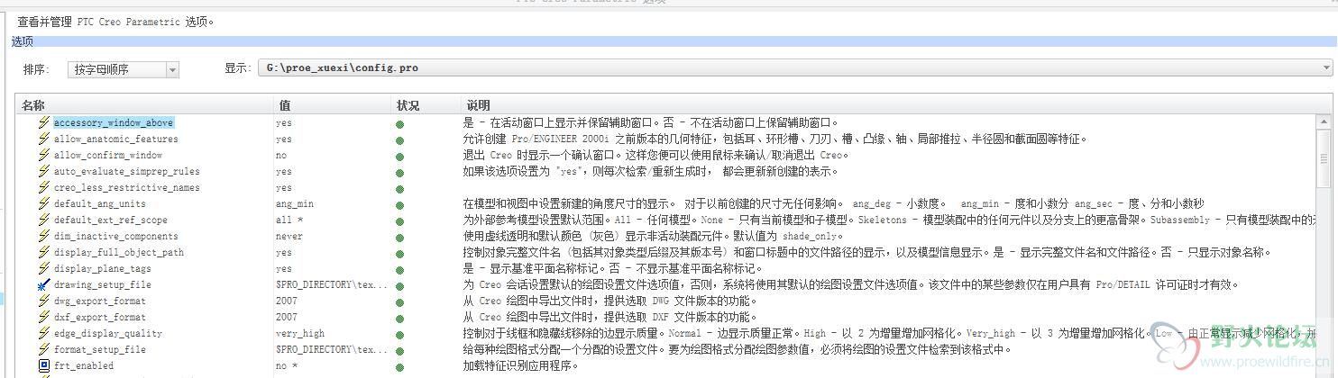The height and width of the screenshot is (378, 1338).
Task: Click the 'all *' value cell
Action: pos(290,220)
